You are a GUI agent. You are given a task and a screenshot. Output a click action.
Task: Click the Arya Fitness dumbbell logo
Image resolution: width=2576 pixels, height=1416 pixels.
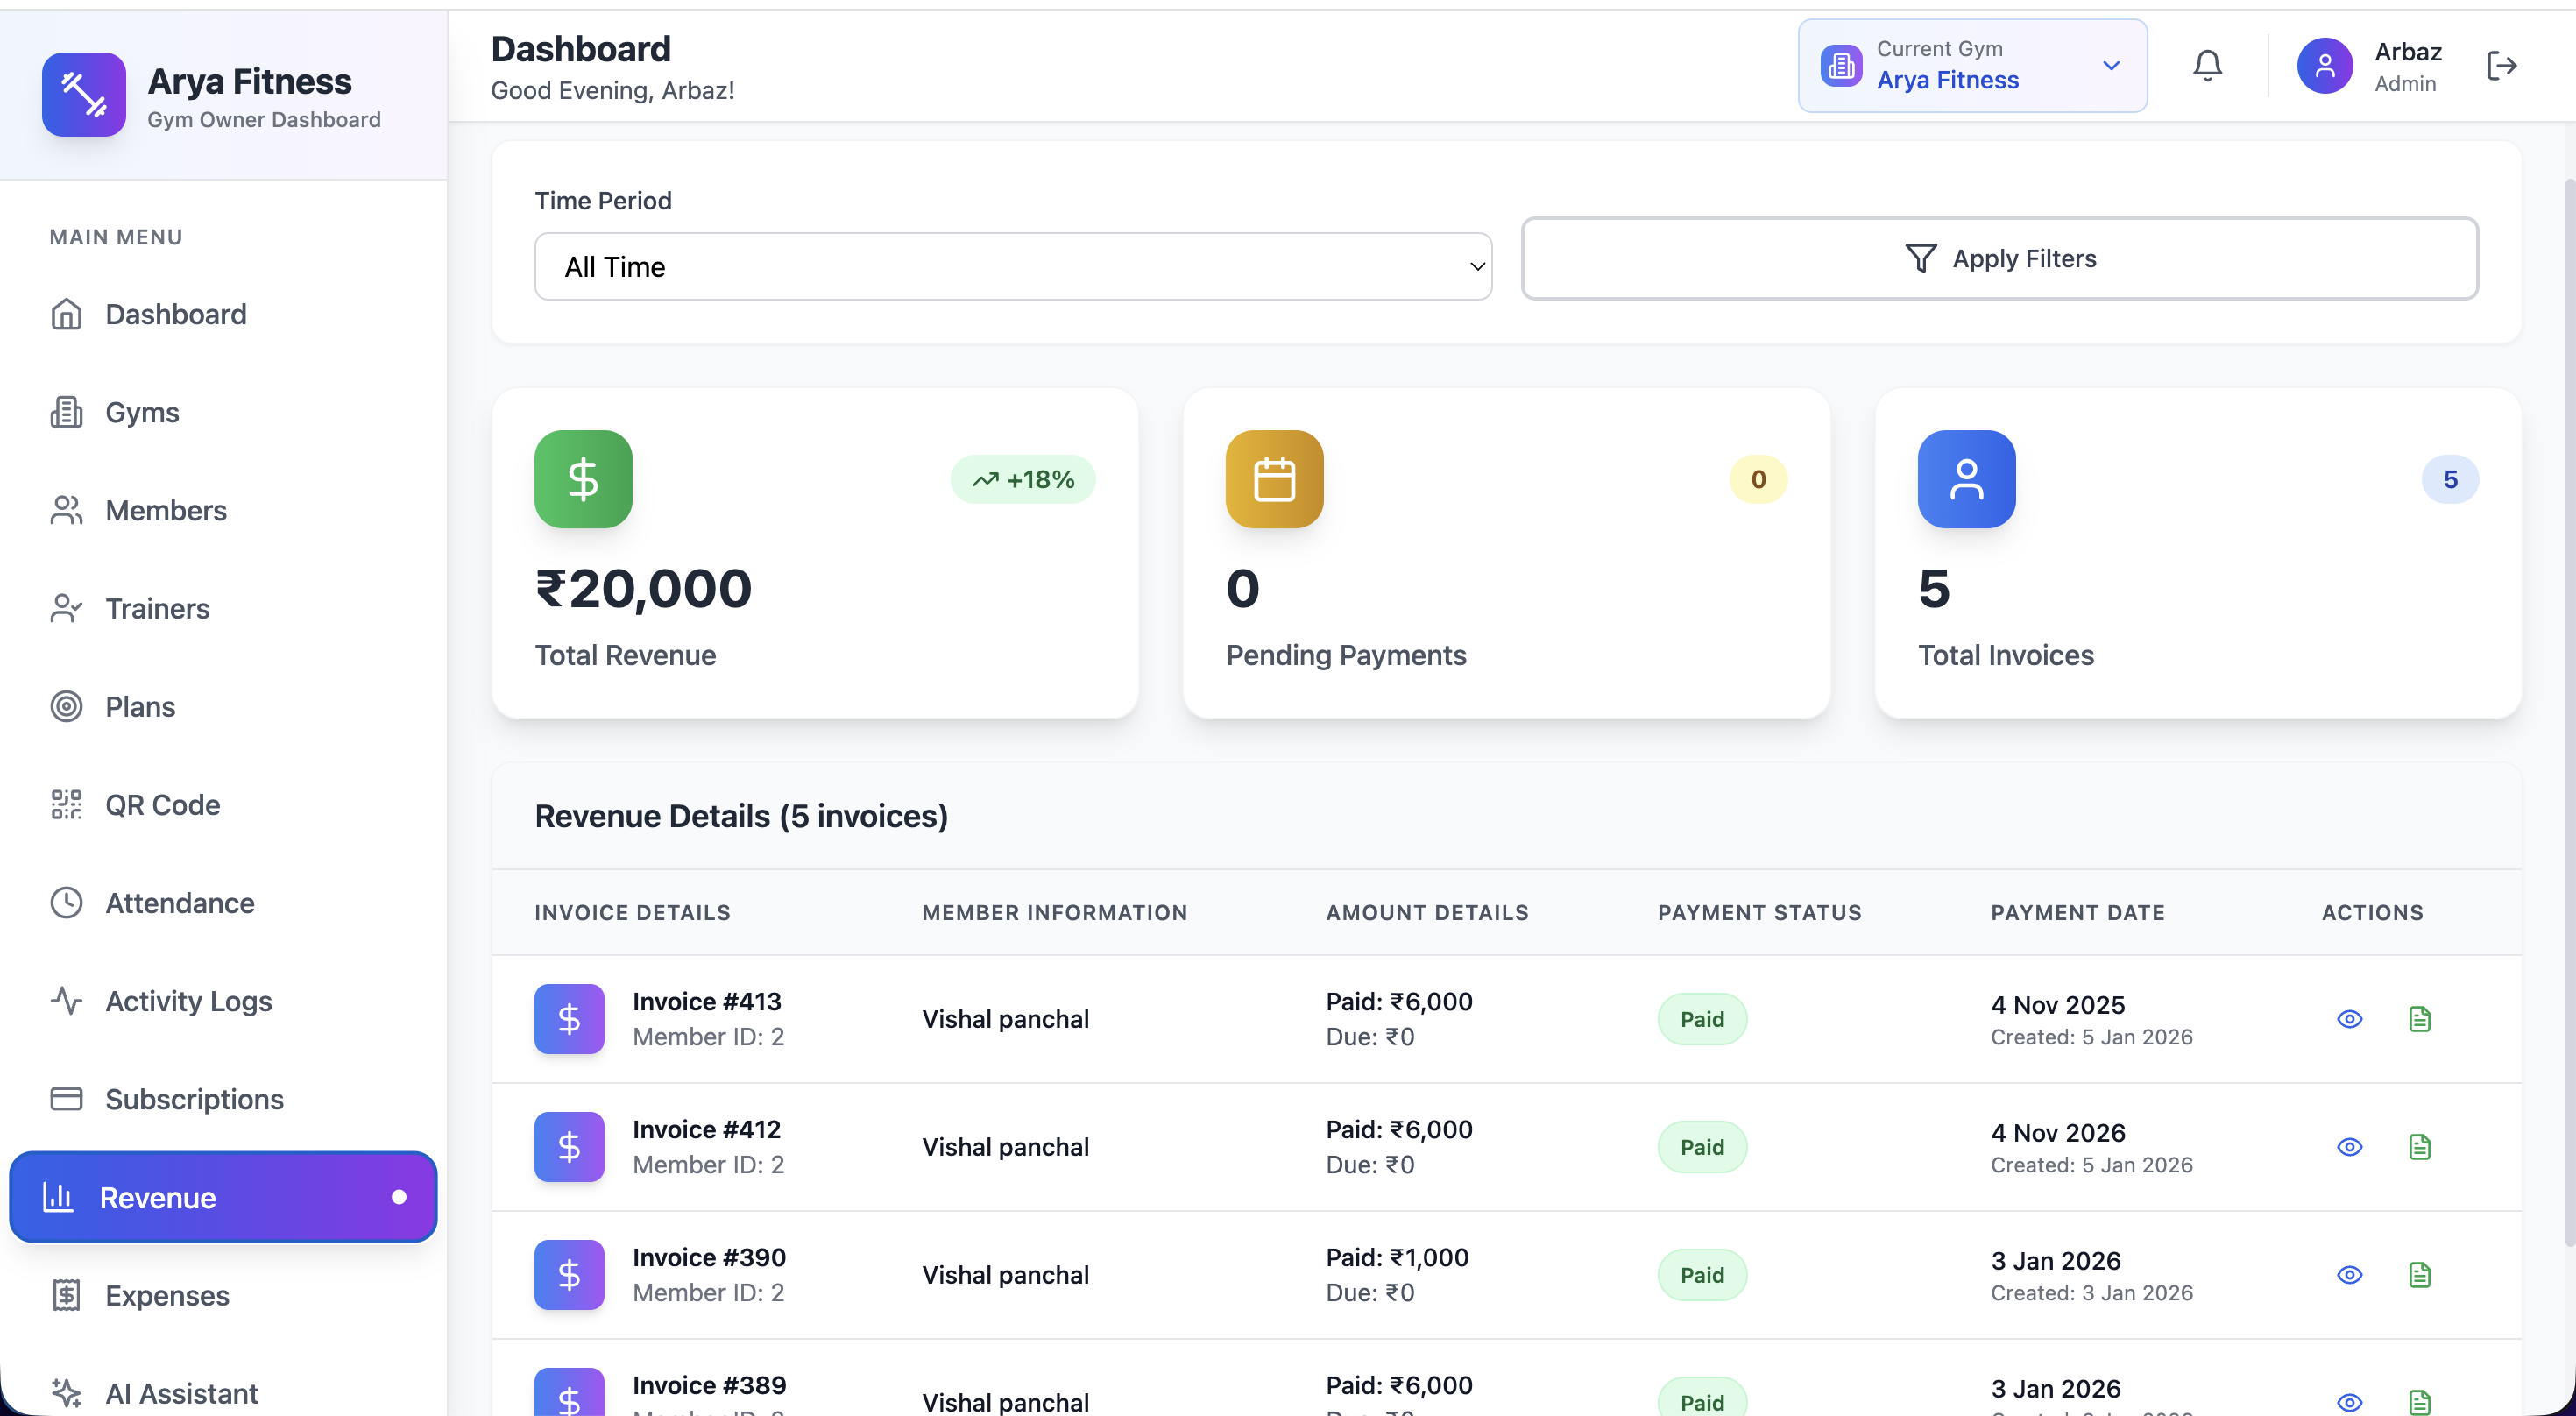pyautogui.click(x=84, y=94)
